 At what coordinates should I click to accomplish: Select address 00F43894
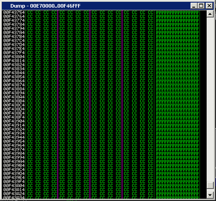[14, 93]
